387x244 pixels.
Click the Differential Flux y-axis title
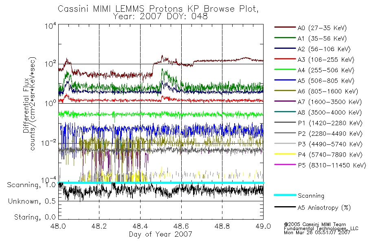click(x=26, y=105)
